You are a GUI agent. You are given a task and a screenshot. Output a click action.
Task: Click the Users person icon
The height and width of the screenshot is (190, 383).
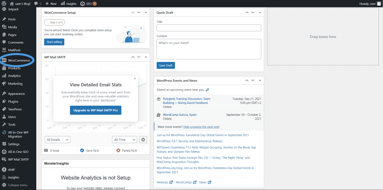4,117
